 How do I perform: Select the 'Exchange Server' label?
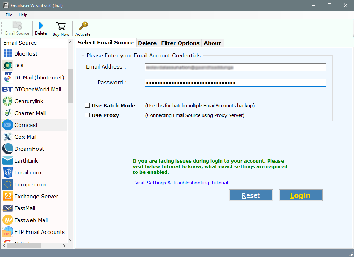coord(36,197)
